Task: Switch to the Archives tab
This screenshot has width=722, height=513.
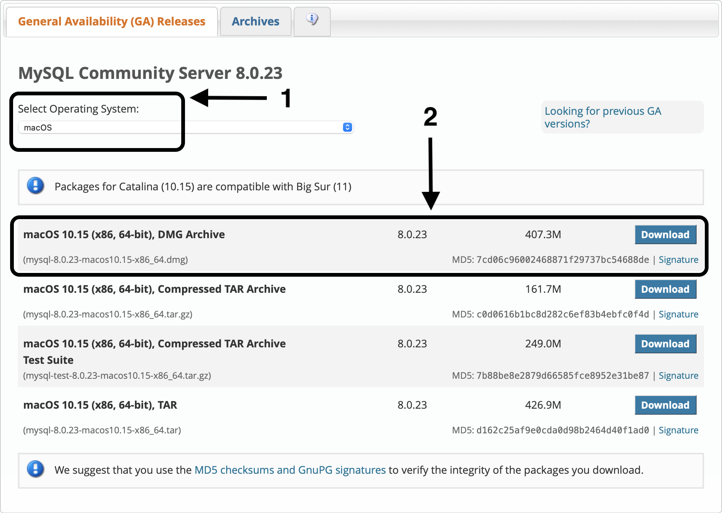Action: point(256,22)
